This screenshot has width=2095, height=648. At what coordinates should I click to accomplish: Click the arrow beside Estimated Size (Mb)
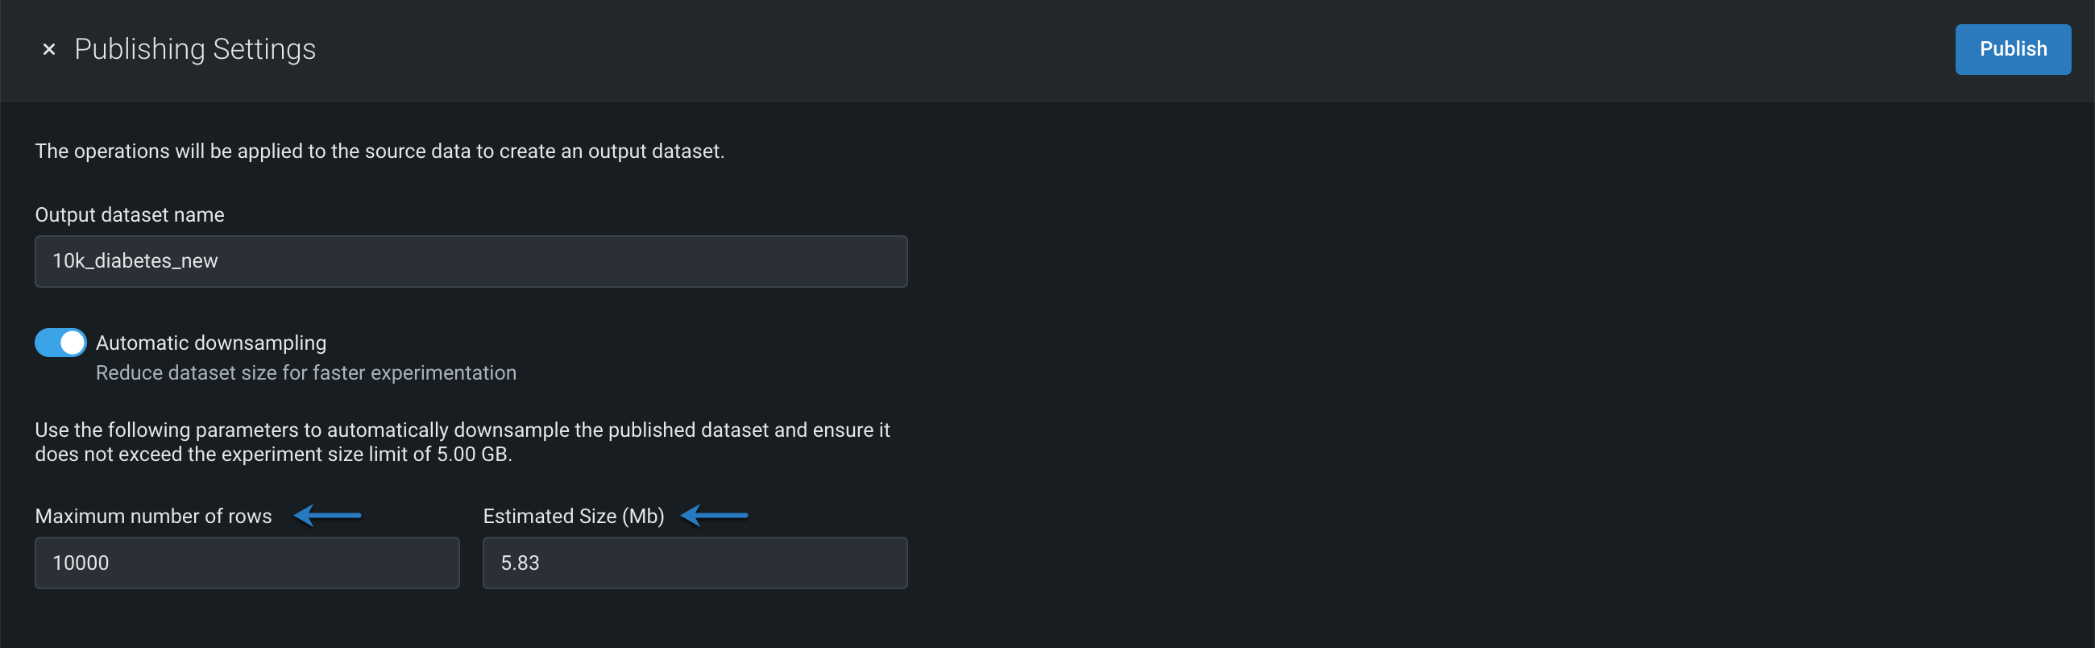tap(714, 516)
